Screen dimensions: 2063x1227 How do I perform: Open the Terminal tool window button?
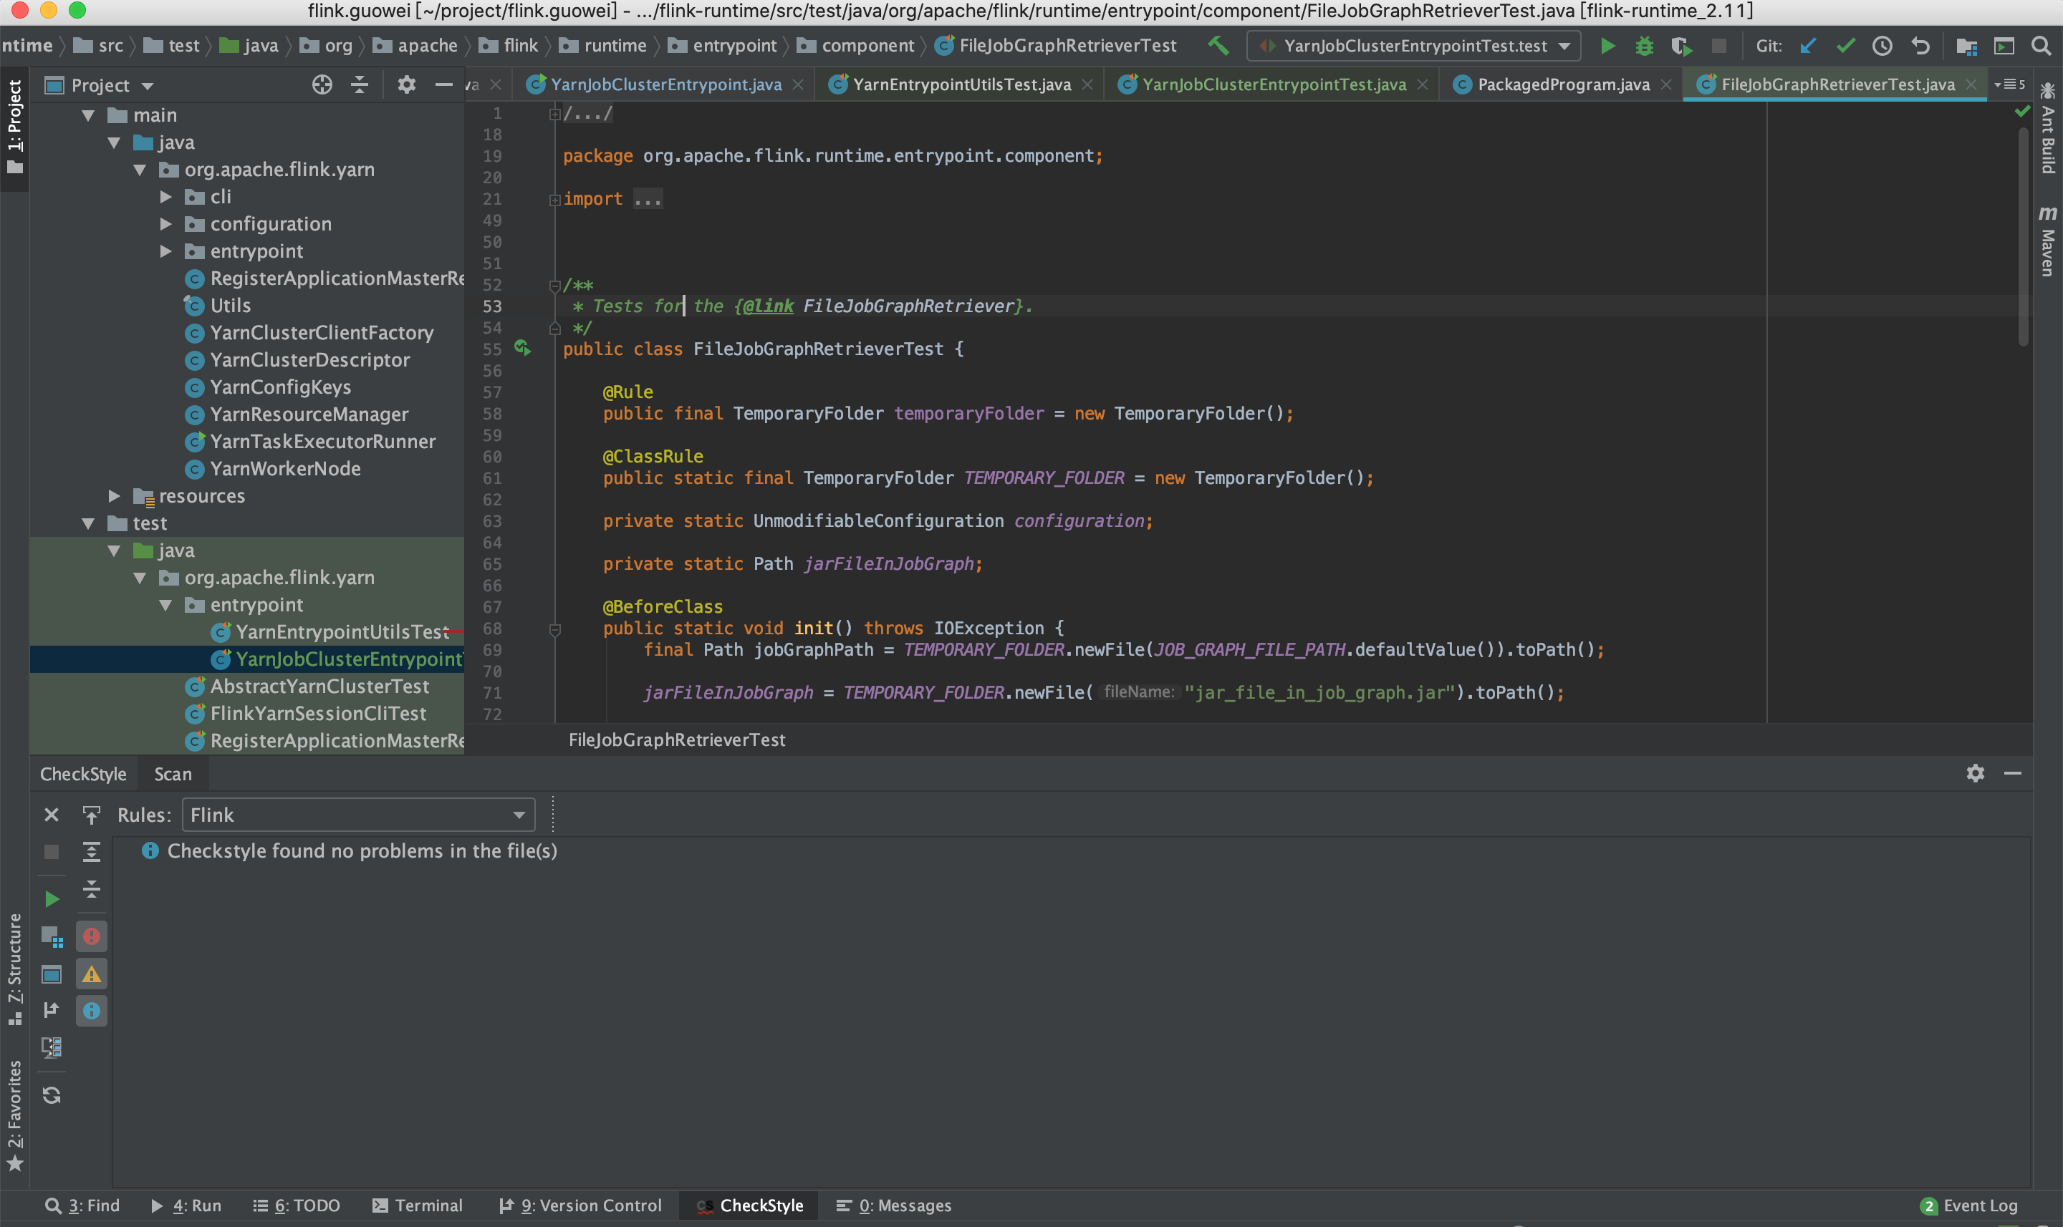pos(418,1206)
